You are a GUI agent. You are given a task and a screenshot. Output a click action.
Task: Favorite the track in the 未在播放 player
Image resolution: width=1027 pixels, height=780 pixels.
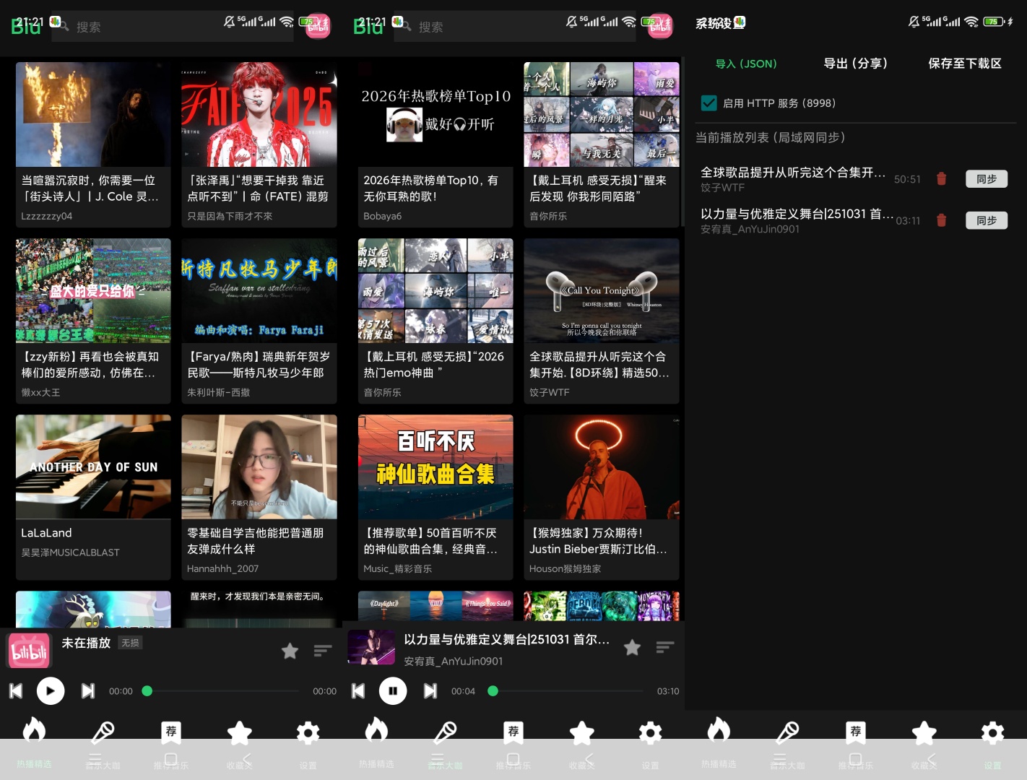click(290, 651)
